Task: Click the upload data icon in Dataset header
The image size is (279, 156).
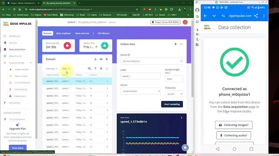Action: 95,59
